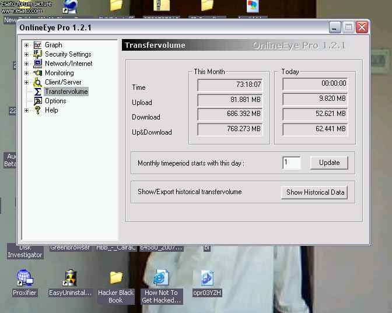
Task: Click Today download value 52.621 MB
Action: (315, 114)
